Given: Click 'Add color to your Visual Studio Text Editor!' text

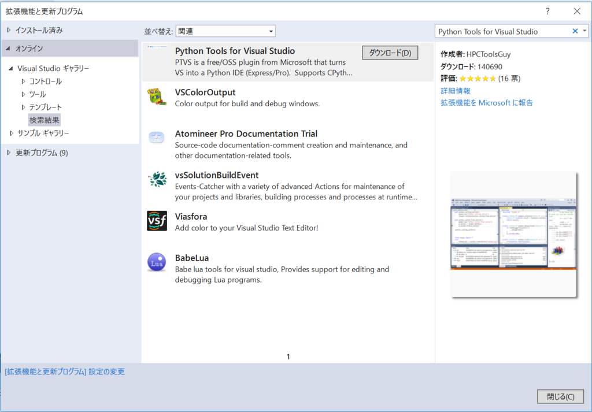Looking at the screenshot, I should (x=246, y=228).
